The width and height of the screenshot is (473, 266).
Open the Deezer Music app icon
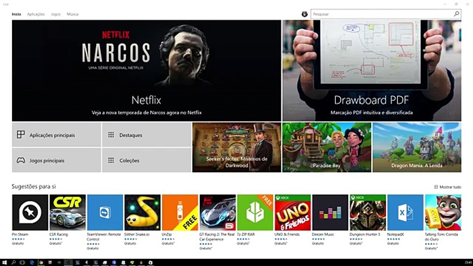click(x=330, y=212)
